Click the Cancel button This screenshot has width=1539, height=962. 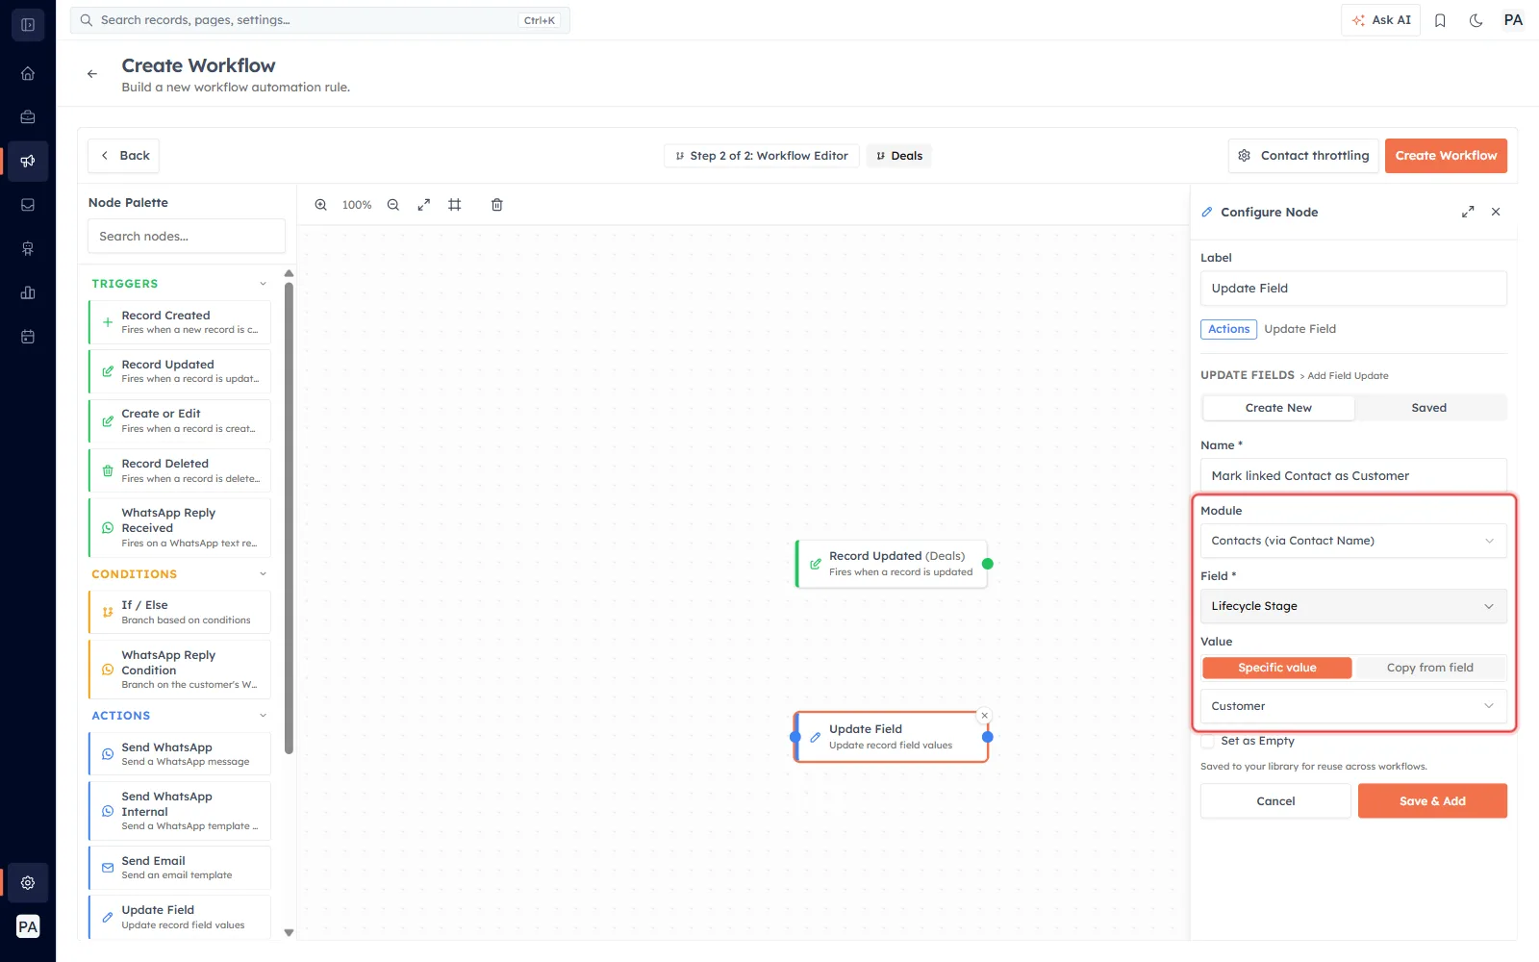click(x=1275, y=800)
